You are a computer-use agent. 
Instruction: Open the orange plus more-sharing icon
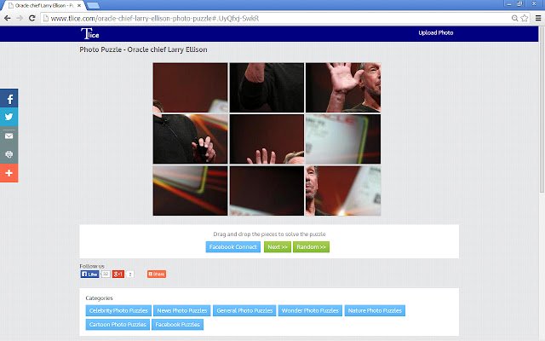[9, 173]
